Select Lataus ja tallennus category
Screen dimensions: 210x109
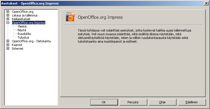[25, 15]
